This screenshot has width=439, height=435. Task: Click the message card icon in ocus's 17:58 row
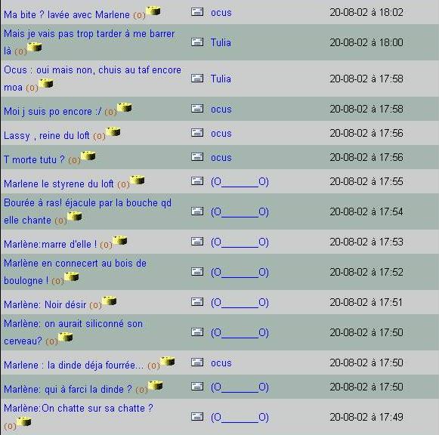(x=197, y=108)
